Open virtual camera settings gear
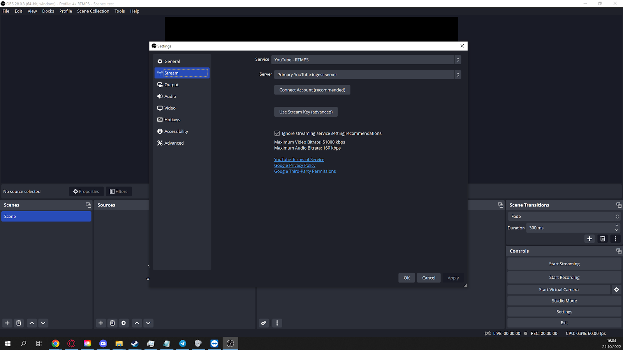The image size is (623, 350). 616,290
